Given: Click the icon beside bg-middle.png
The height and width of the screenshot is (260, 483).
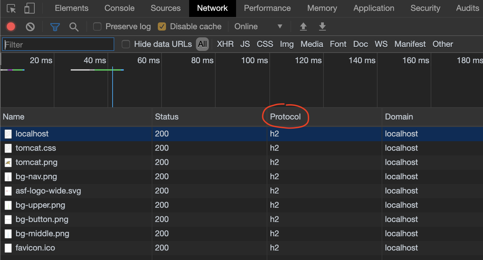Looking at the screenshot, I should [8, 234].
